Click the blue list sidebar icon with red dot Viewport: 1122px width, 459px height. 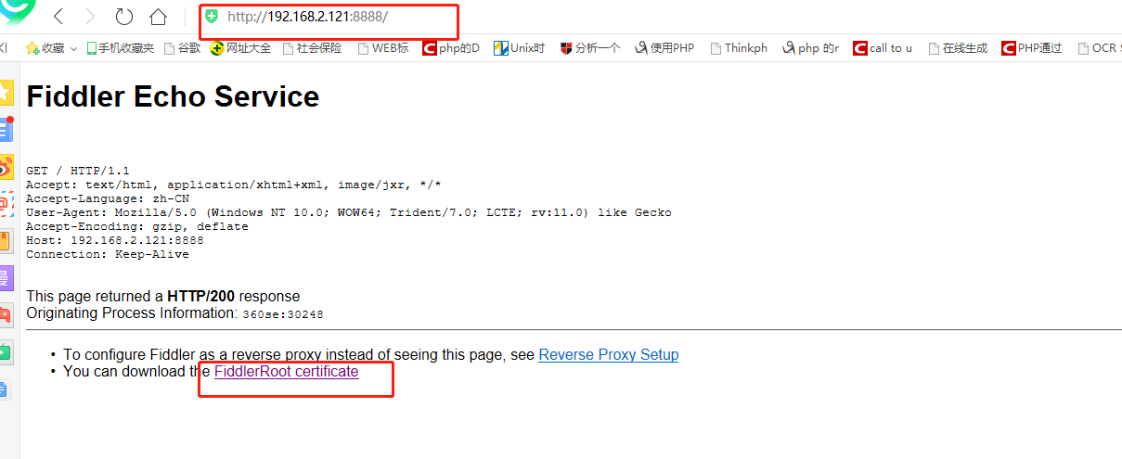(5, 129)
